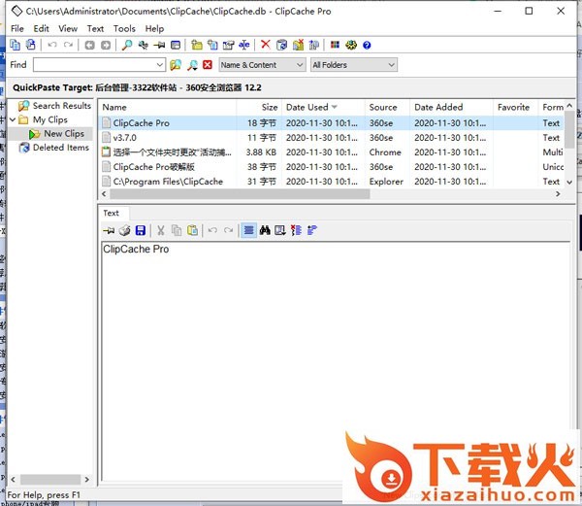Screen dimensions: 582x506
Task: Click the editor undo arrow icon
Action: (x=212, y=230)
